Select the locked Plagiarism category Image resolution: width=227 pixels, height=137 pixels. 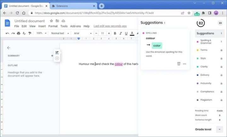tap(210, 100)
